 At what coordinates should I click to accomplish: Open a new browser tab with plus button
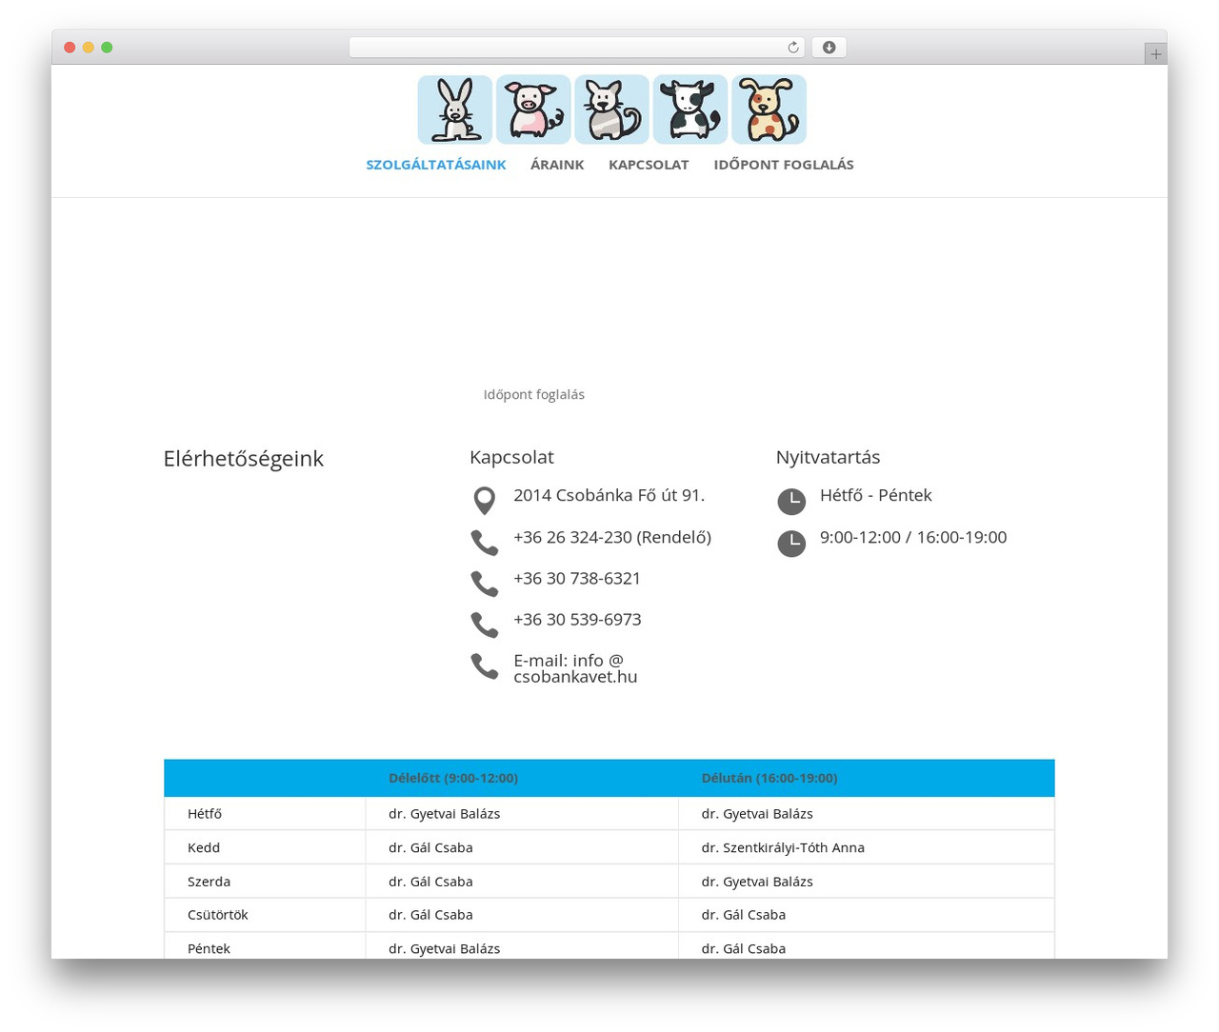(1156, 54)
